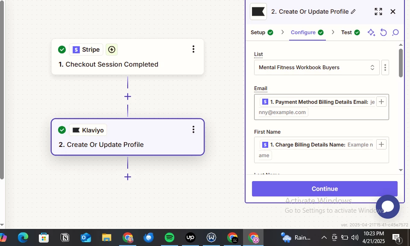
Task: Open Outlook from the taskbar
Action: 86,237
